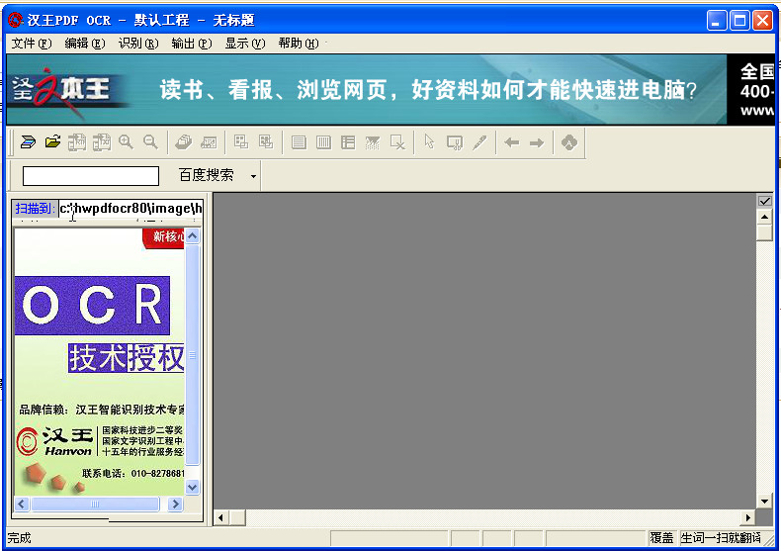Click the preview panel scroll right arrow
781x551 pixels.
175,504
